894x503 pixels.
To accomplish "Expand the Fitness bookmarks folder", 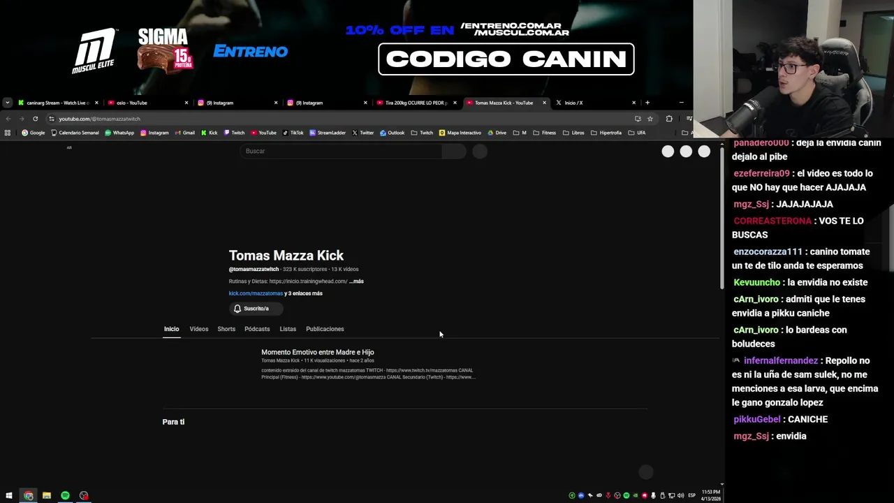I will coord(544,133).
